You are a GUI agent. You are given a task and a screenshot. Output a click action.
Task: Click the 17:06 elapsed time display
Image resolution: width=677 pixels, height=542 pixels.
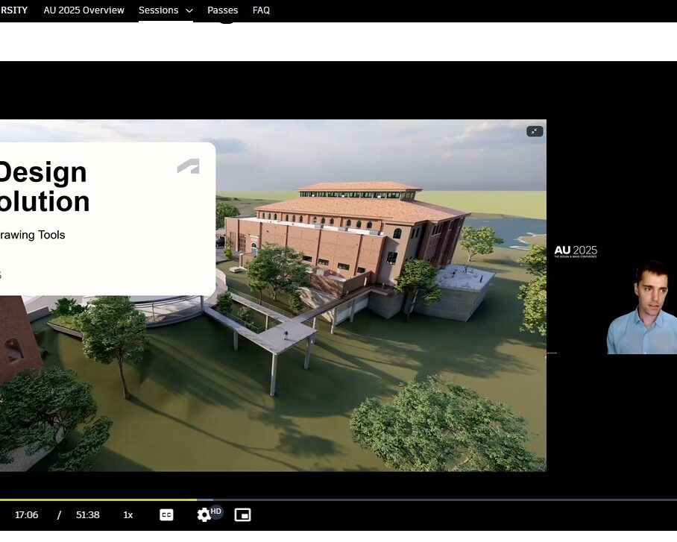pos(26,514)
